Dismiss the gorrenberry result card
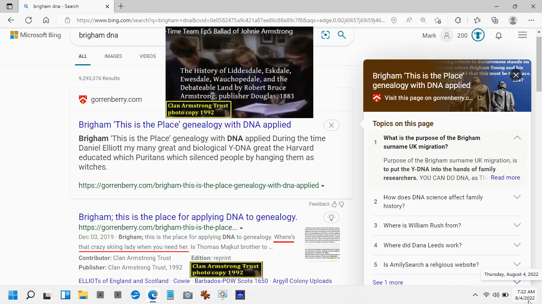Screen dimensions: 542x304 [x=332, y=125]
